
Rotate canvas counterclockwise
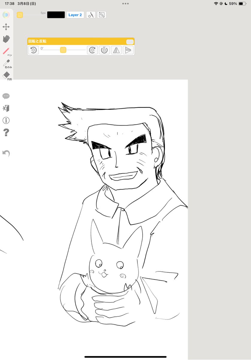tap(34, 50)
